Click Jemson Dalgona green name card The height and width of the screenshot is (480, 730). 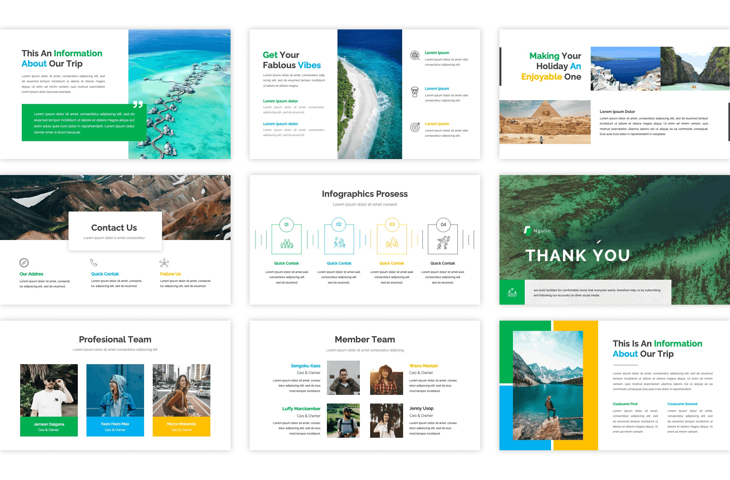point(49,427)
